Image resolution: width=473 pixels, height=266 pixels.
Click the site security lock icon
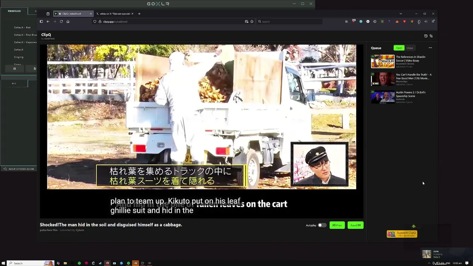(100, 21)
